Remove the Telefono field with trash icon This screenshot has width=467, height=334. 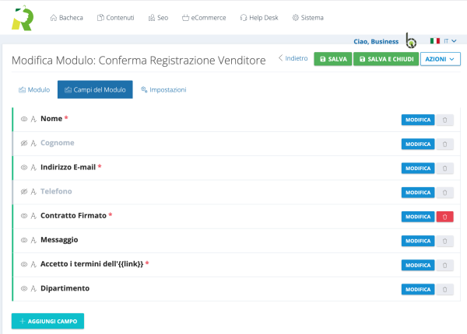(444, 192)
